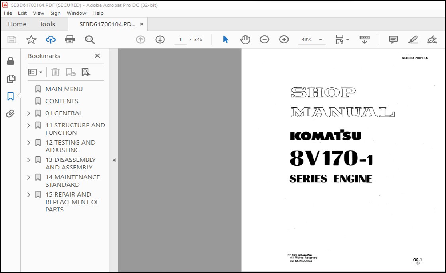Viewport: 446px width, 273px height.
Task: Switch to the Tools tab
Action: (47, 24)
